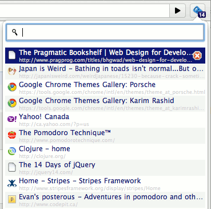Image resolution: width=211 pixels, height=209 pixels.
Task: Click the red tomato Pomodoro favicon
Action: coord(12,135)
